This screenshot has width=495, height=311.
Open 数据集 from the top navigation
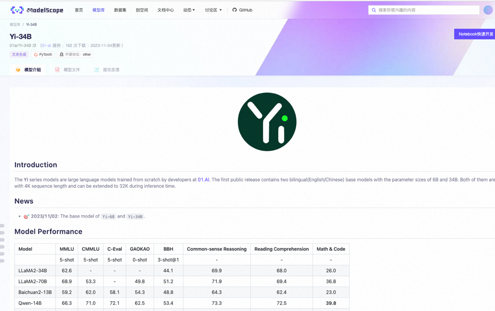[x=120, y=10]
